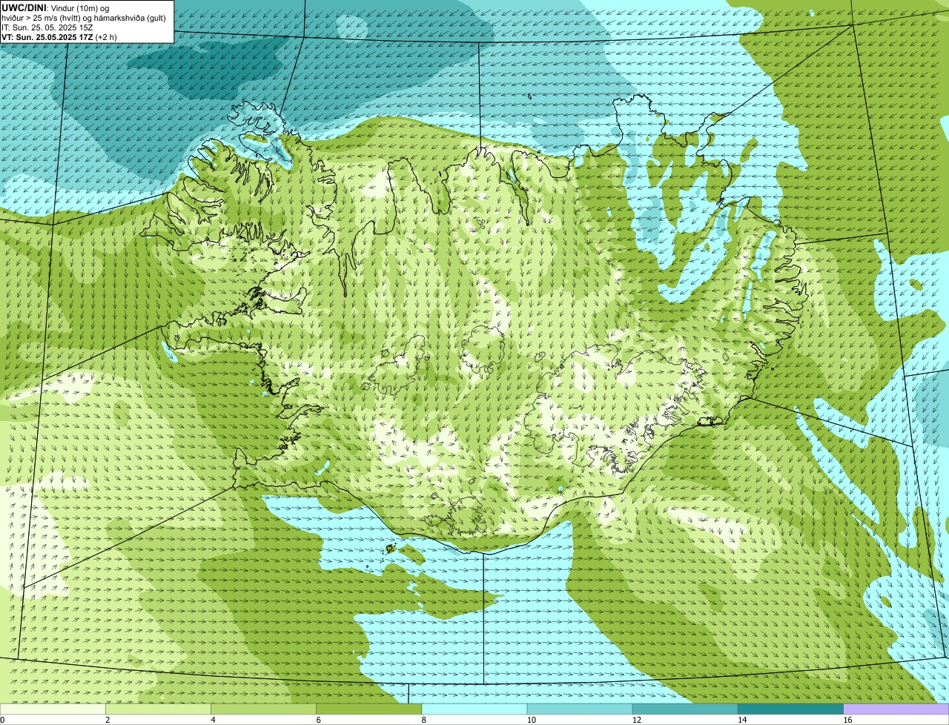The image size is (949, 725).
Task: Select the legend swatch between 2 and 4
Action: click(158, 709)
